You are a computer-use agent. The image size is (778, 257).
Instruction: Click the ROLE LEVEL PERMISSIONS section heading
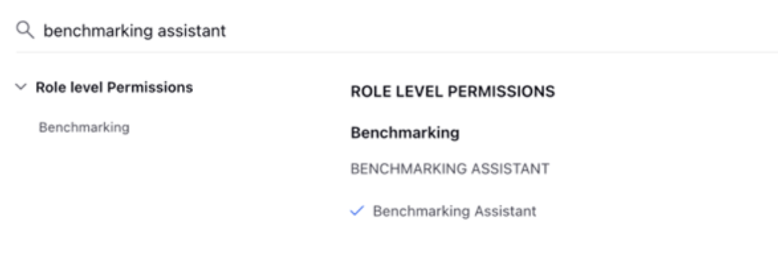pos(453,91)
